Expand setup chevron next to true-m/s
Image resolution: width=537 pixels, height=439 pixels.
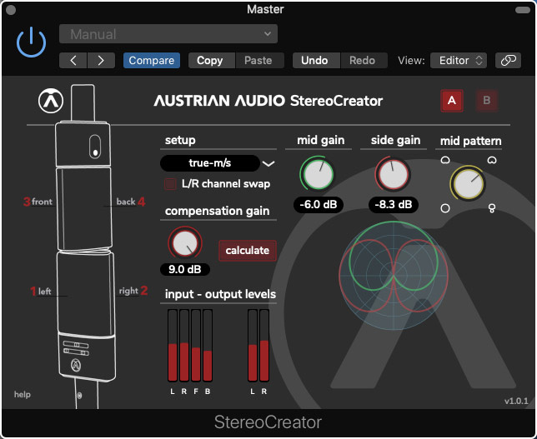pos(268,164)
